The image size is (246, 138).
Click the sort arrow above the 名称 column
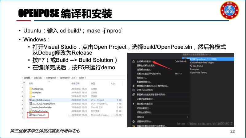[49, 82]
